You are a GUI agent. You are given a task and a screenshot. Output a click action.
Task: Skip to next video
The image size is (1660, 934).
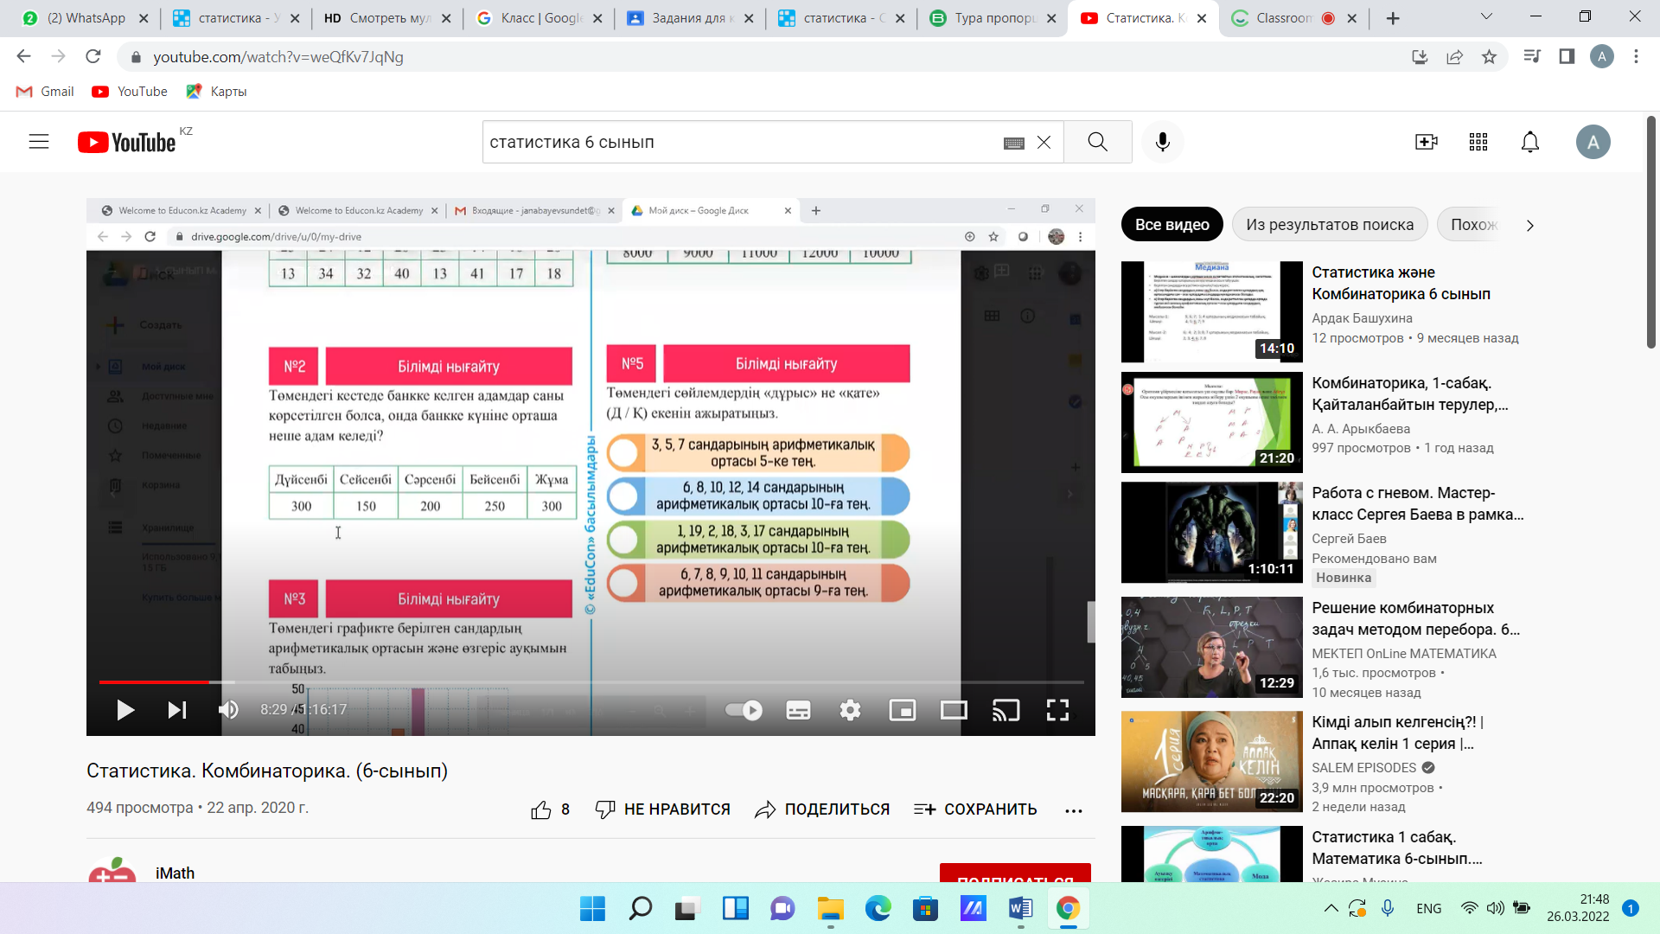pyautogui.click(x=177, y=710)
